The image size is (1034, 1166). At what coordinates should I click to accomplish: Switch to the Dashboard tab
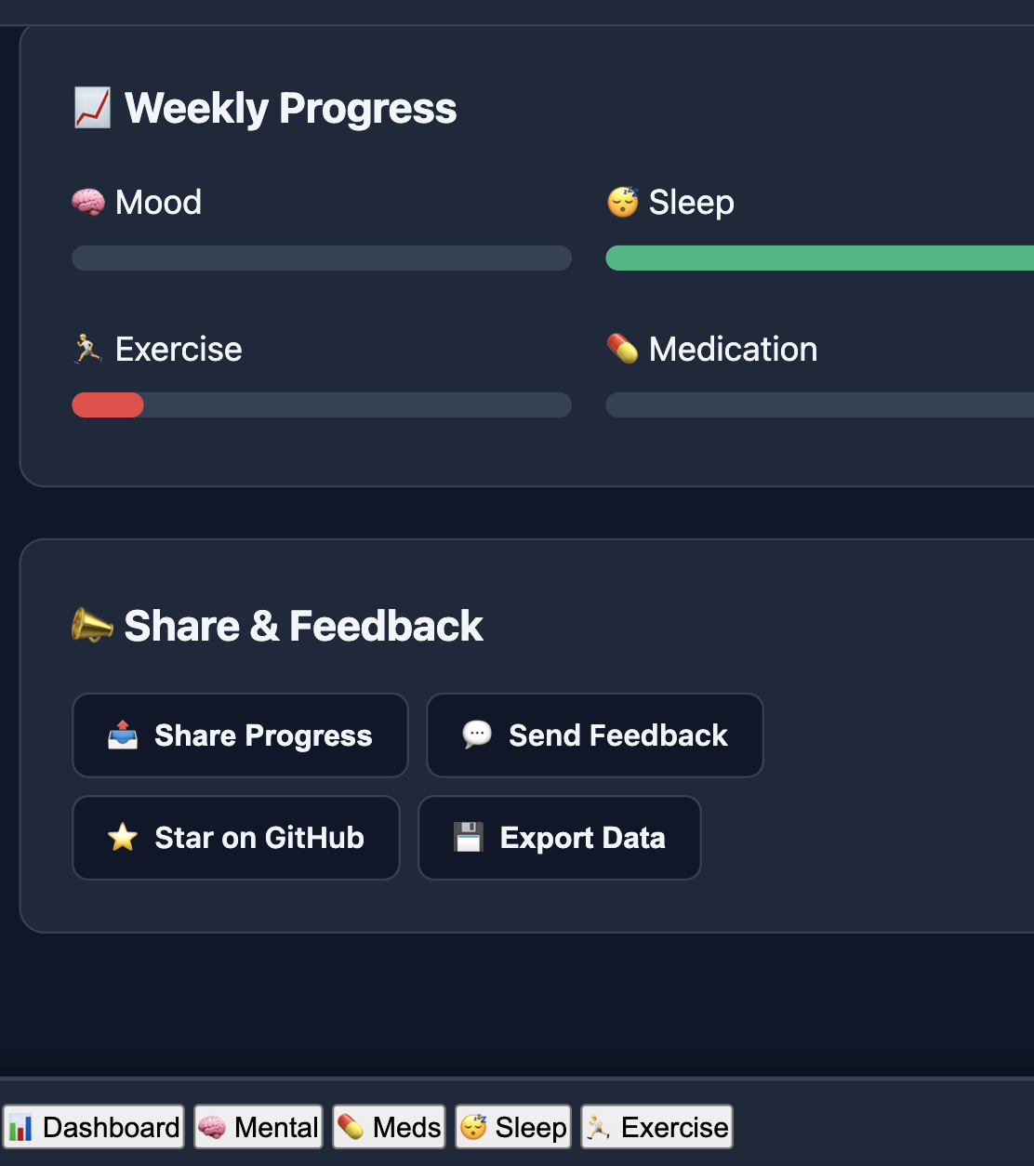[x=93, y=1127]
